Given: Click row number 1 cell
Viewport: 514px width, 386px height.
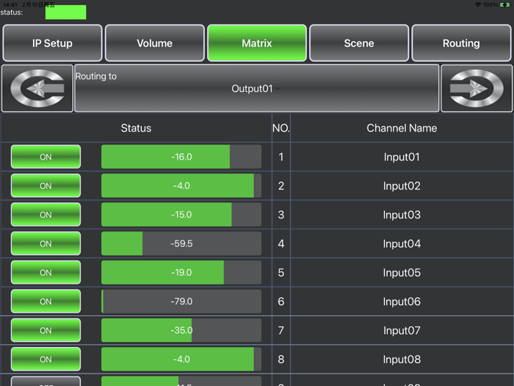Looking at the screenshot, I should (x=281, y=157).
